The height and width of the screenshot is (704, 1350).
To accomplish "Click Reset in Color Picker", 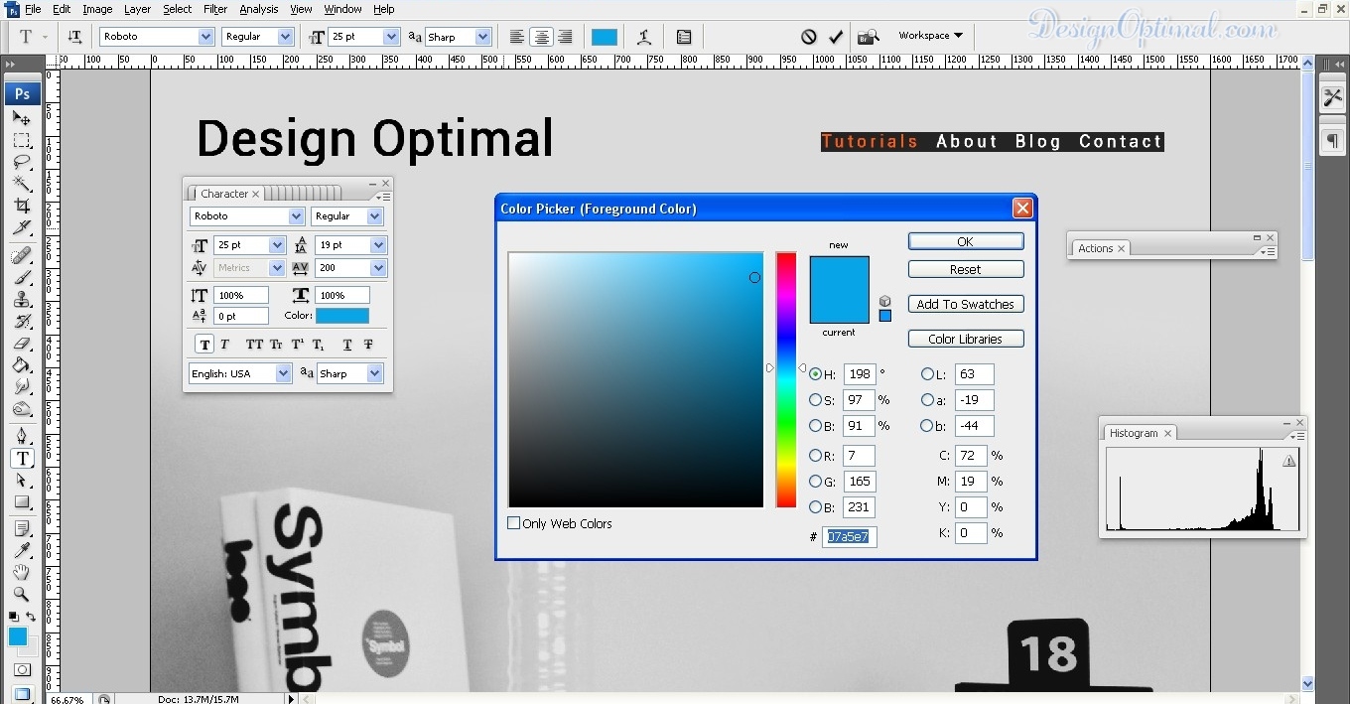I will click(x=966, y=269).
